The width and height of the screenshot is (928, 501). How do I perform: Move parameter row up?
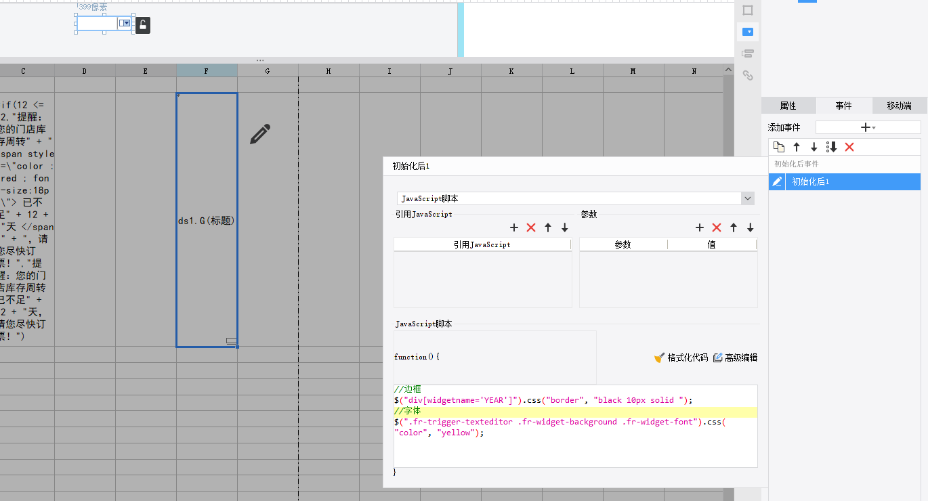coord(734,228)
